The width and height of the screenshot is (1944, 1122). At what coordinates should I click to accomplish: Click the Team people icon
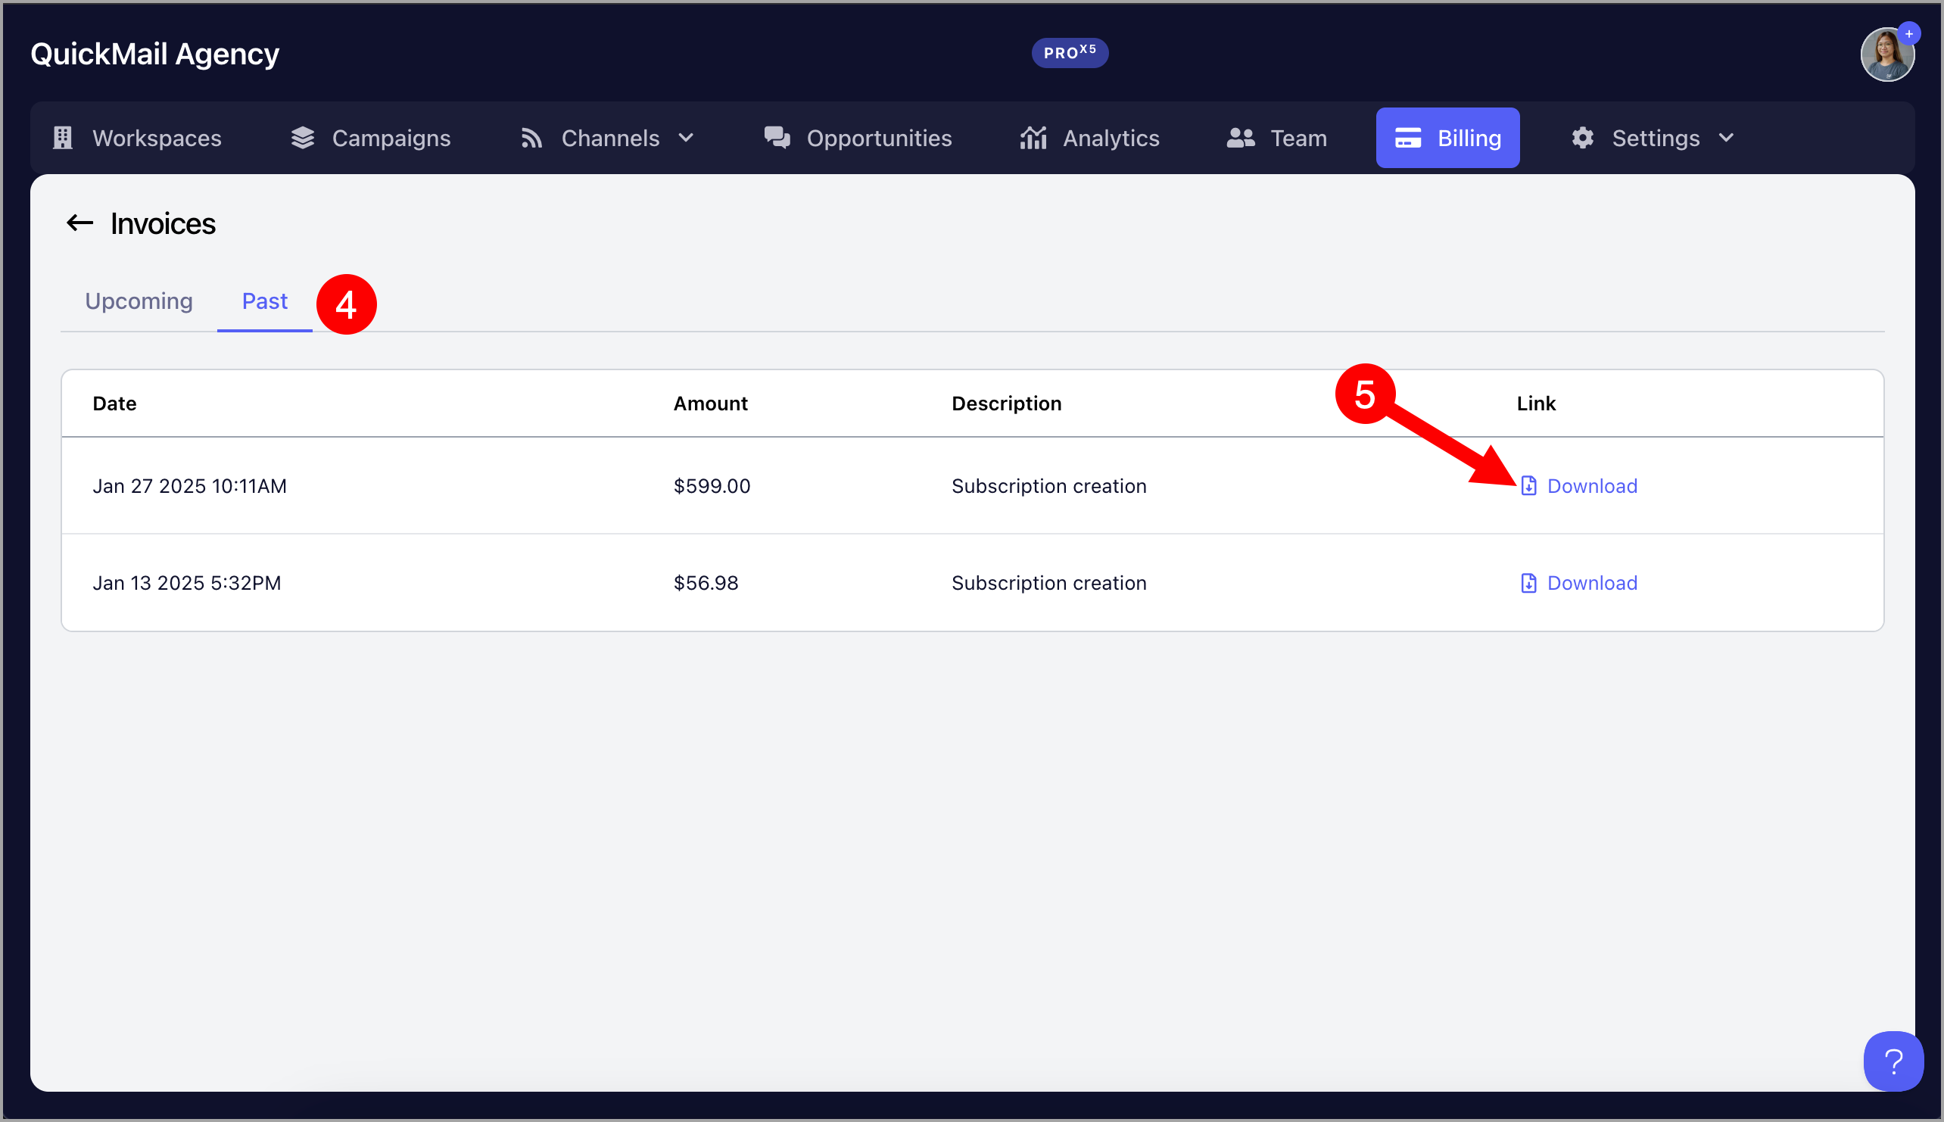tap(1241, 138)
